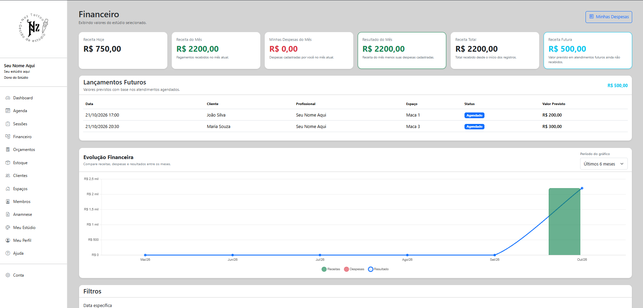Click the R$ 300,00 predicted value

pyautogui.click(x=552, y=127)
